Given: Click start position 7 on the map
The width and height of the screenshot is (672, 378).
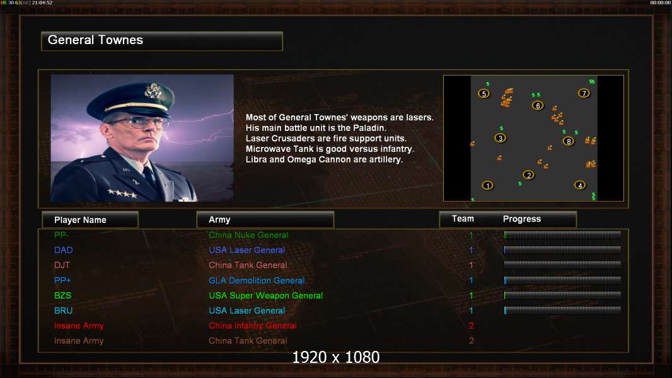Looking at the screenshot, I should point(584,93).
